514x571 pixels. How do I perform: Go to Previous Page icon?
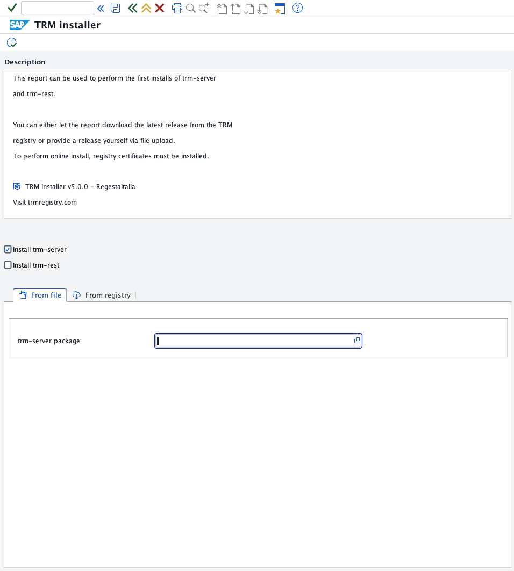pos(235,9)
